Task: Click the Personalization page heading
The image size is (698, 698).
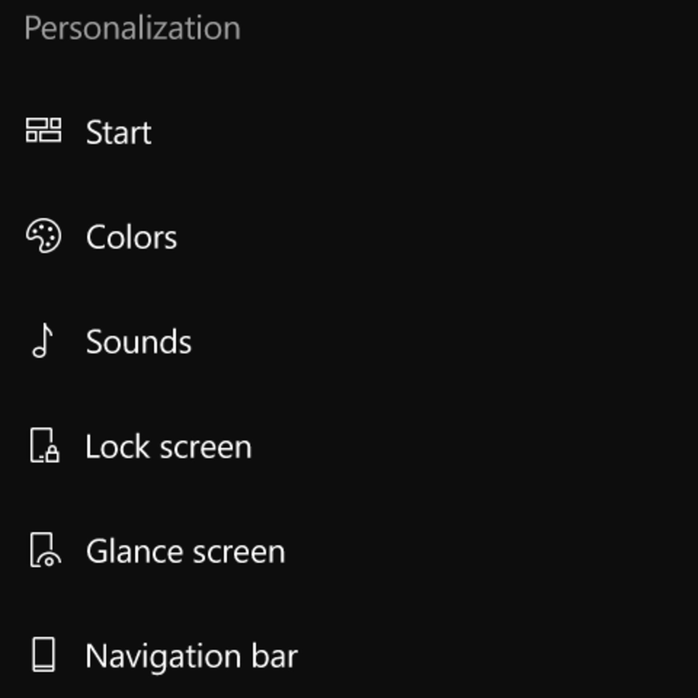Action: [132, 28]
